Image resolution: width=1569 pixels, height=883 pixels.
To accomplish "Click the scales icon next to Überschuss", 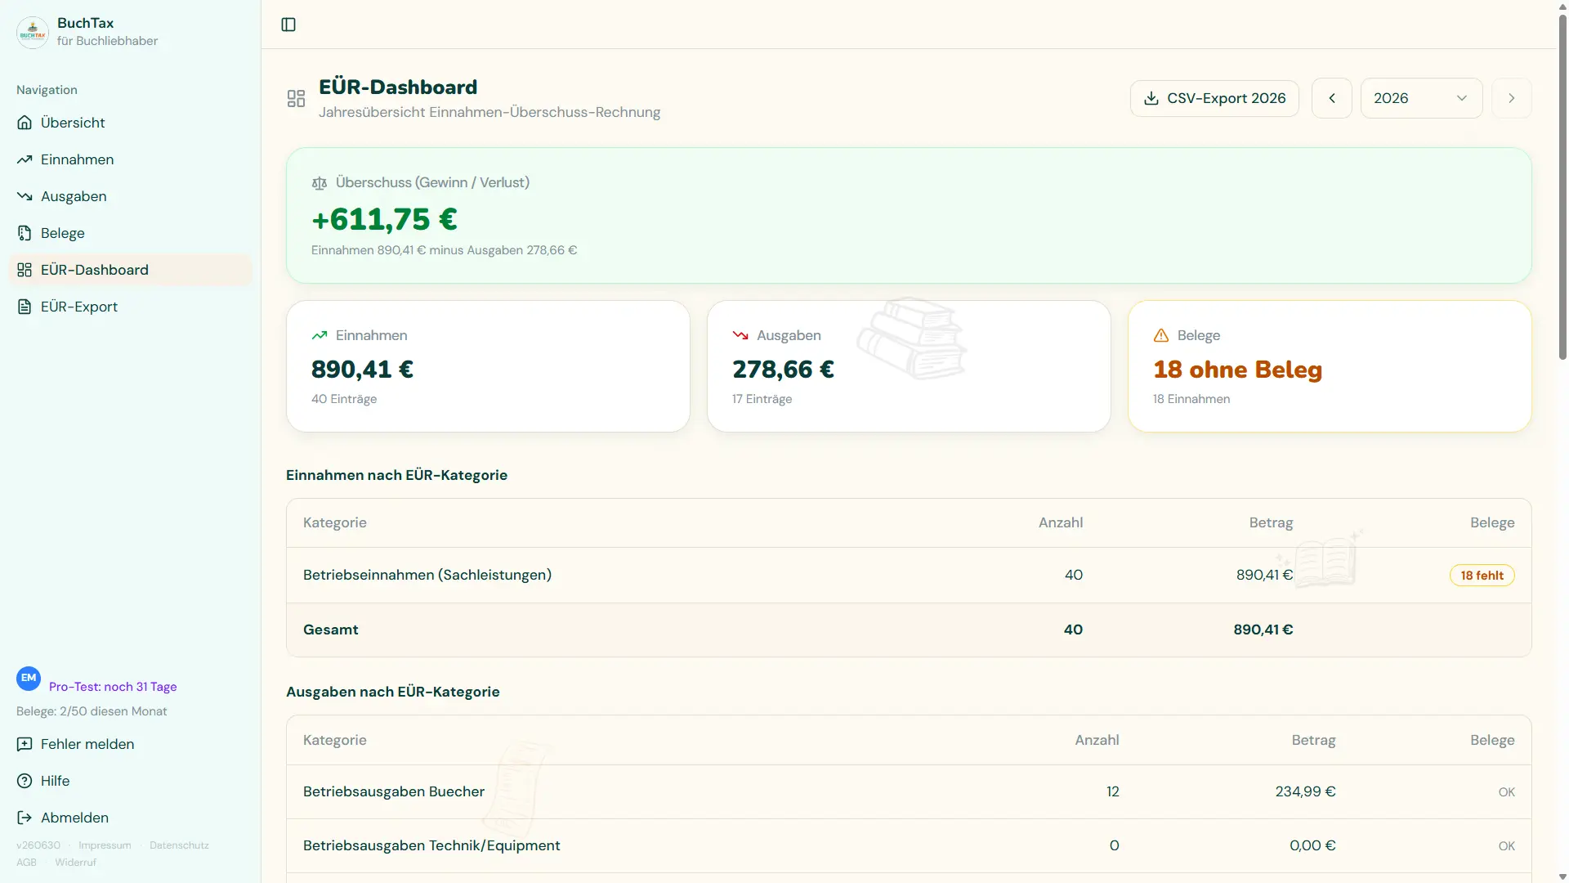I will click(x=320, y=183).
